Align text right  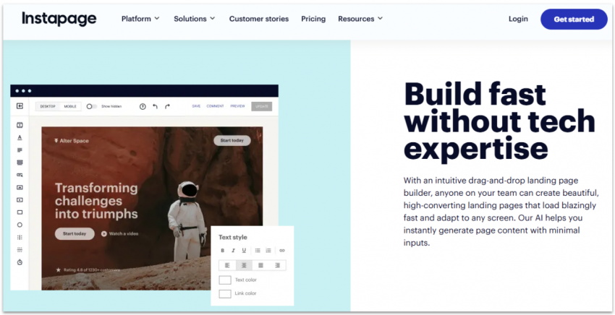[x=277, y=266]
